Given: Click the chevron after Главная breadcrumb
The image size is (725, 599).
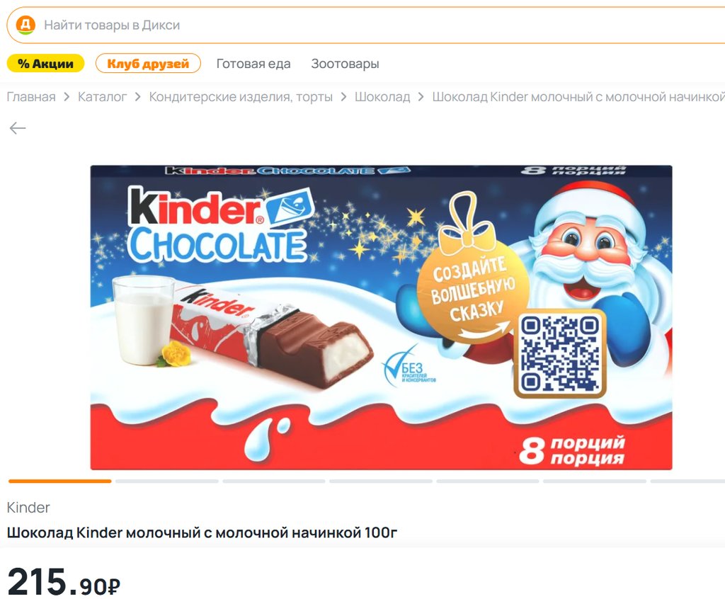Looking at the screenshot, I should pyautogui.click(x=67, y=97).
